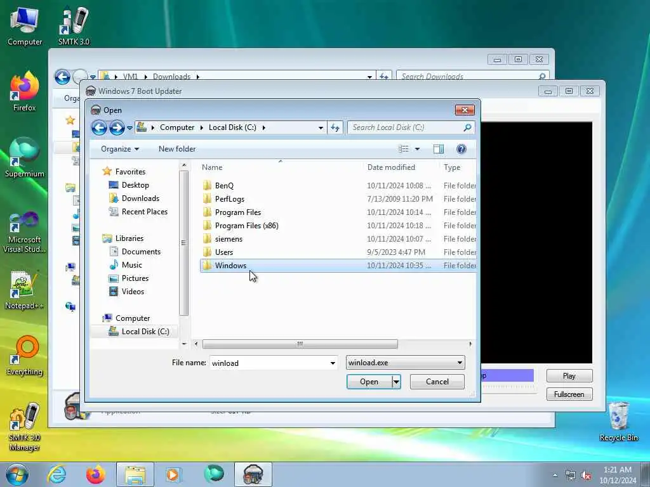Show the preview pane

pyautogui.click(x=438, y=149)
